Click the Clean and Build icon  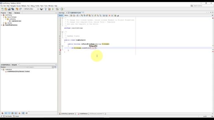click(x=49, y=9)
